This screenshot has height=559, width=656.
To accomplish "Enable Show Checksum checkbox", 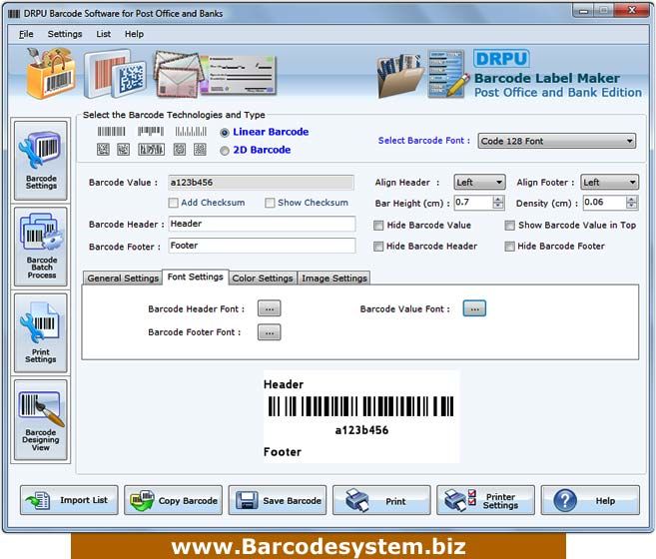I will [x=270, y=203].
